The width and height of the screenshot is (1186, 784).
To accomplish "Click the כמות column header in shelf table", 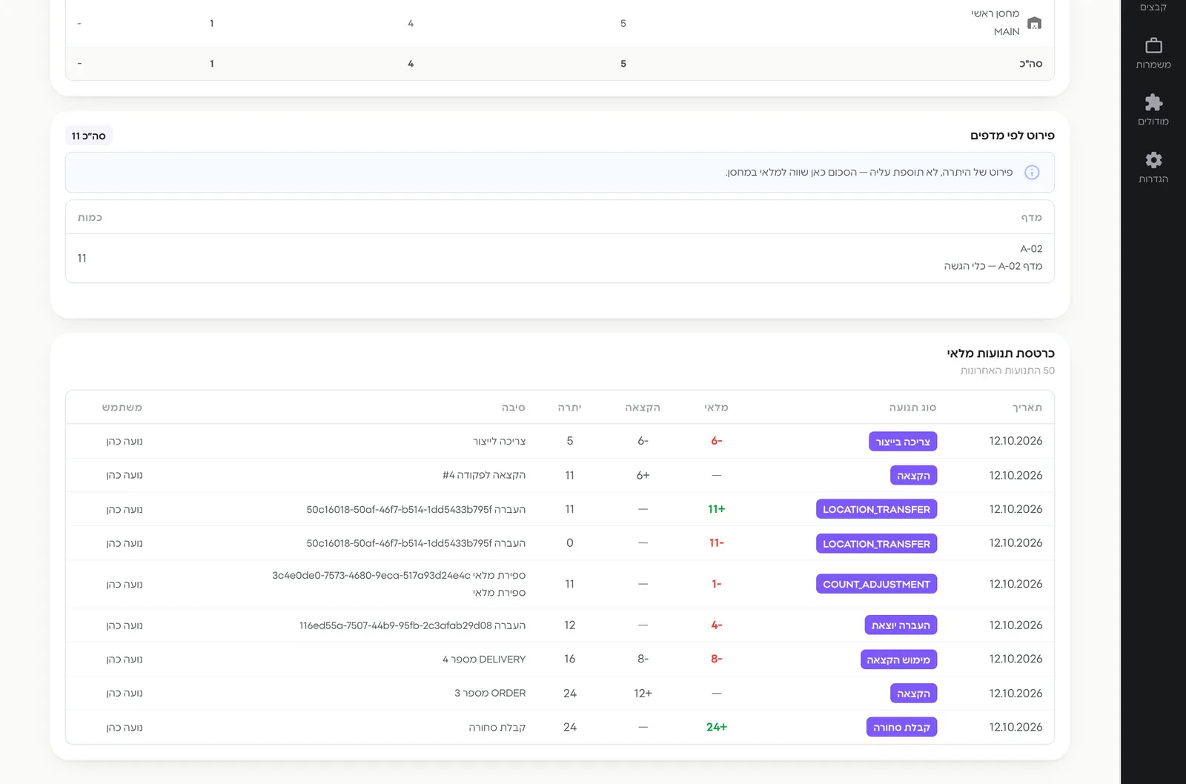I will (90, 218).
